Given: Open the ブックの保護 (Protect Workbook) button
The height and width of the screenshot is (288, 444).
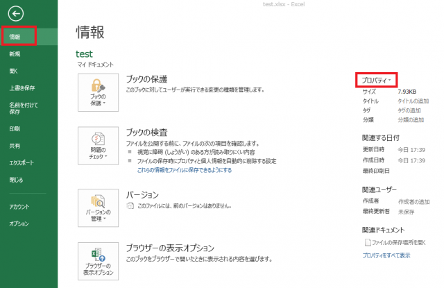Looking at the screenshot, I should 99,92.
